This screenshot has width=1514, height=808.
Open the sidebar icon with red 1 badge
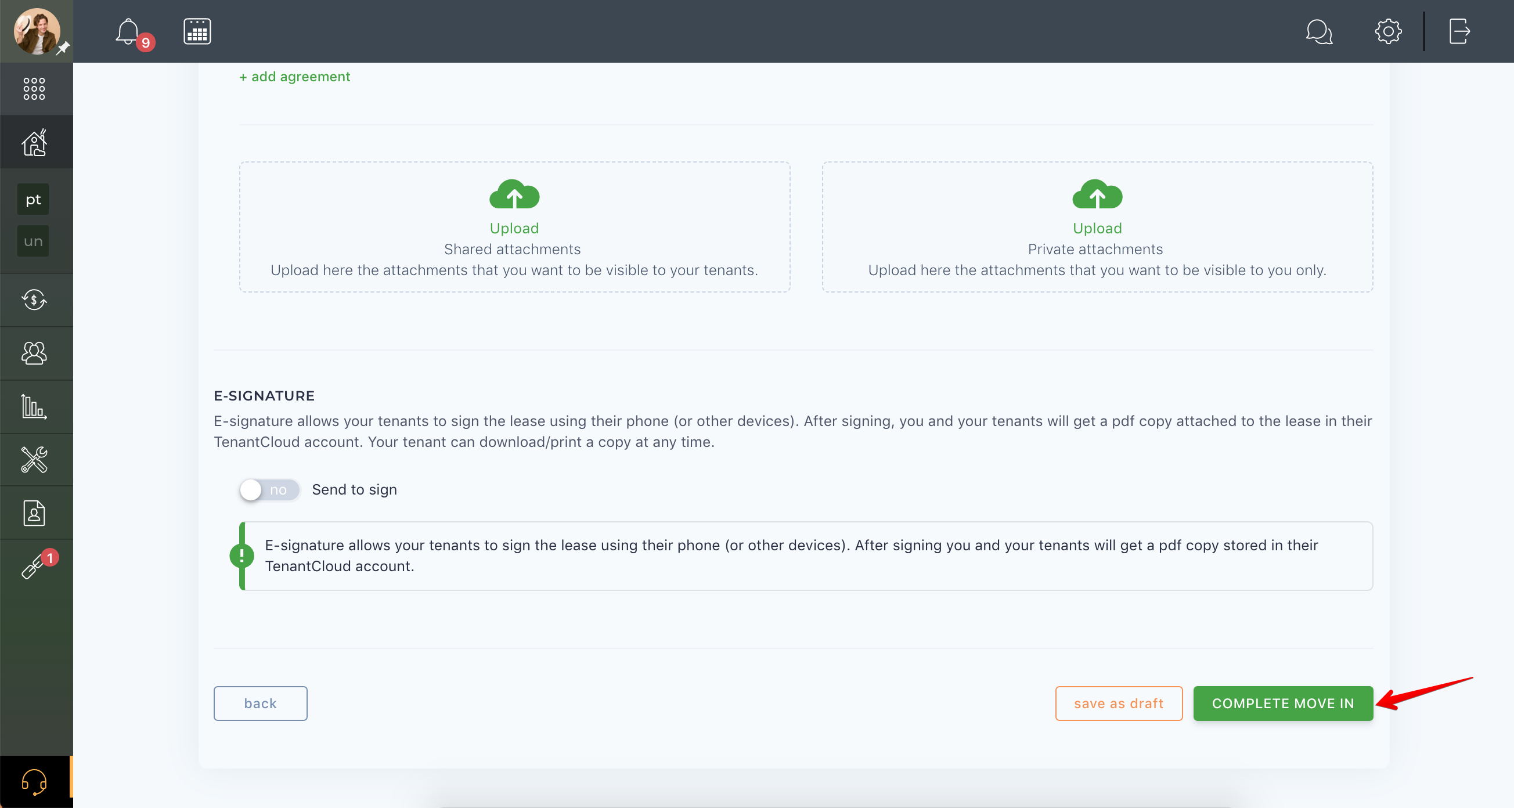35,565
